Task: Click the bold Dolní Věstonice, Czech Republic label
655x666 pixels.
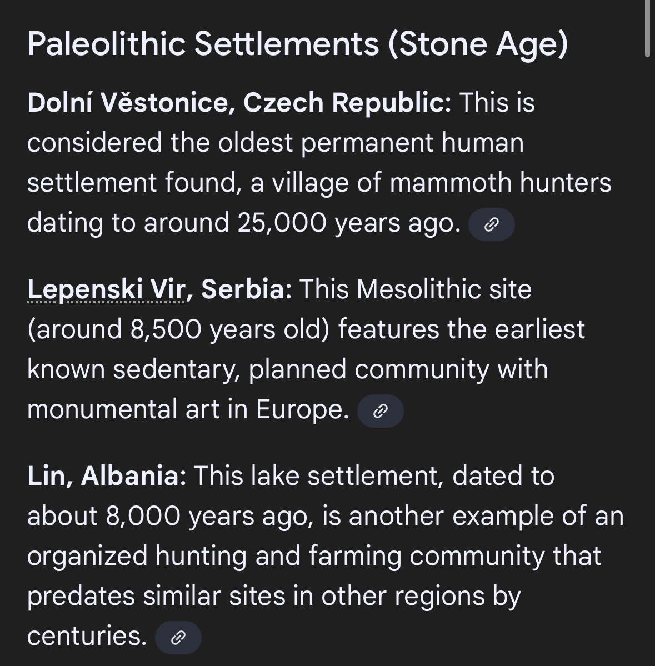Action: (x=239, y=103)
